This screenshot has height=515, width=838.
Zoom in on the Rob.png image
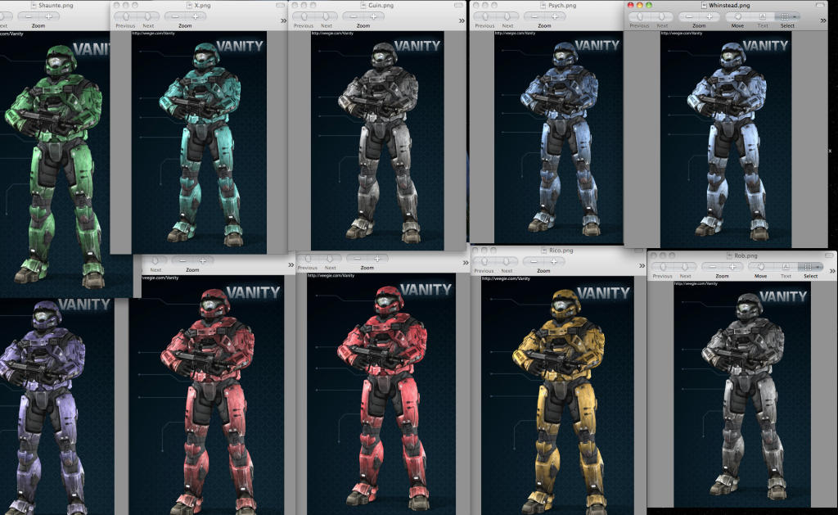(x=732, y=267)
